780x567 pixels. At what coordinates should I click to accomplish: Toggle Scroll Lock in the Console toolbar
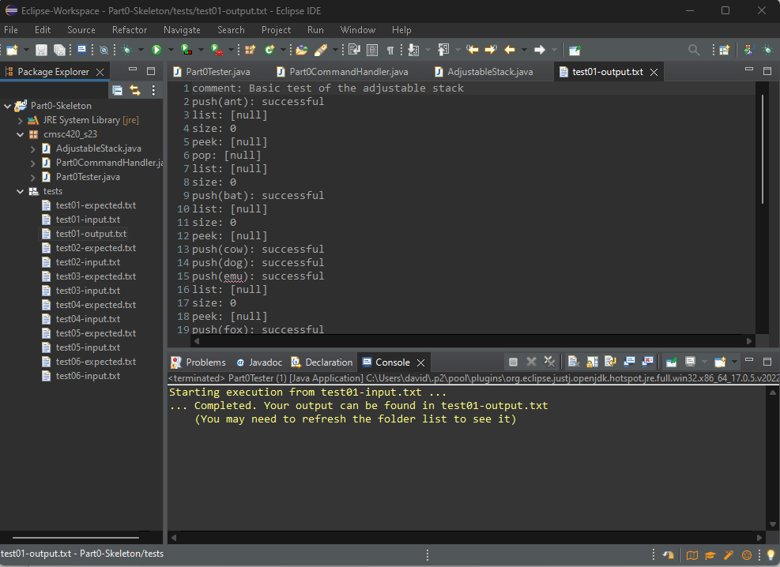tap(591, 362)
